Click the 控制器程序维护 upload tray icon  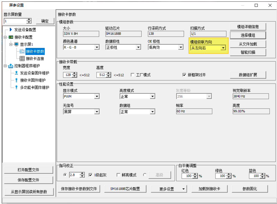tap(10, 65)
